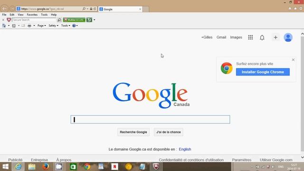The width and height of the screenshot is (304, 171).
Task: Open the Help menu
Action: coord(54,15)
